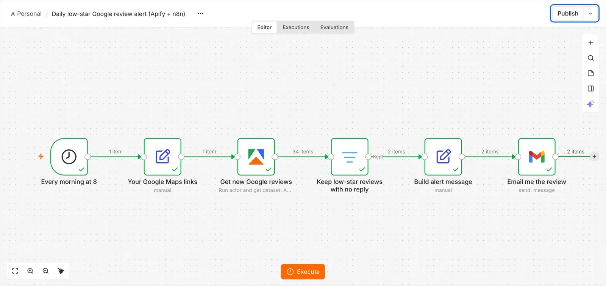
Task: Add a node after Email me the review
Action: click(x=594, y=157)
